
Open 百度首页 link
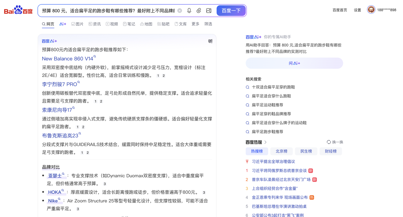pos(340,10)
